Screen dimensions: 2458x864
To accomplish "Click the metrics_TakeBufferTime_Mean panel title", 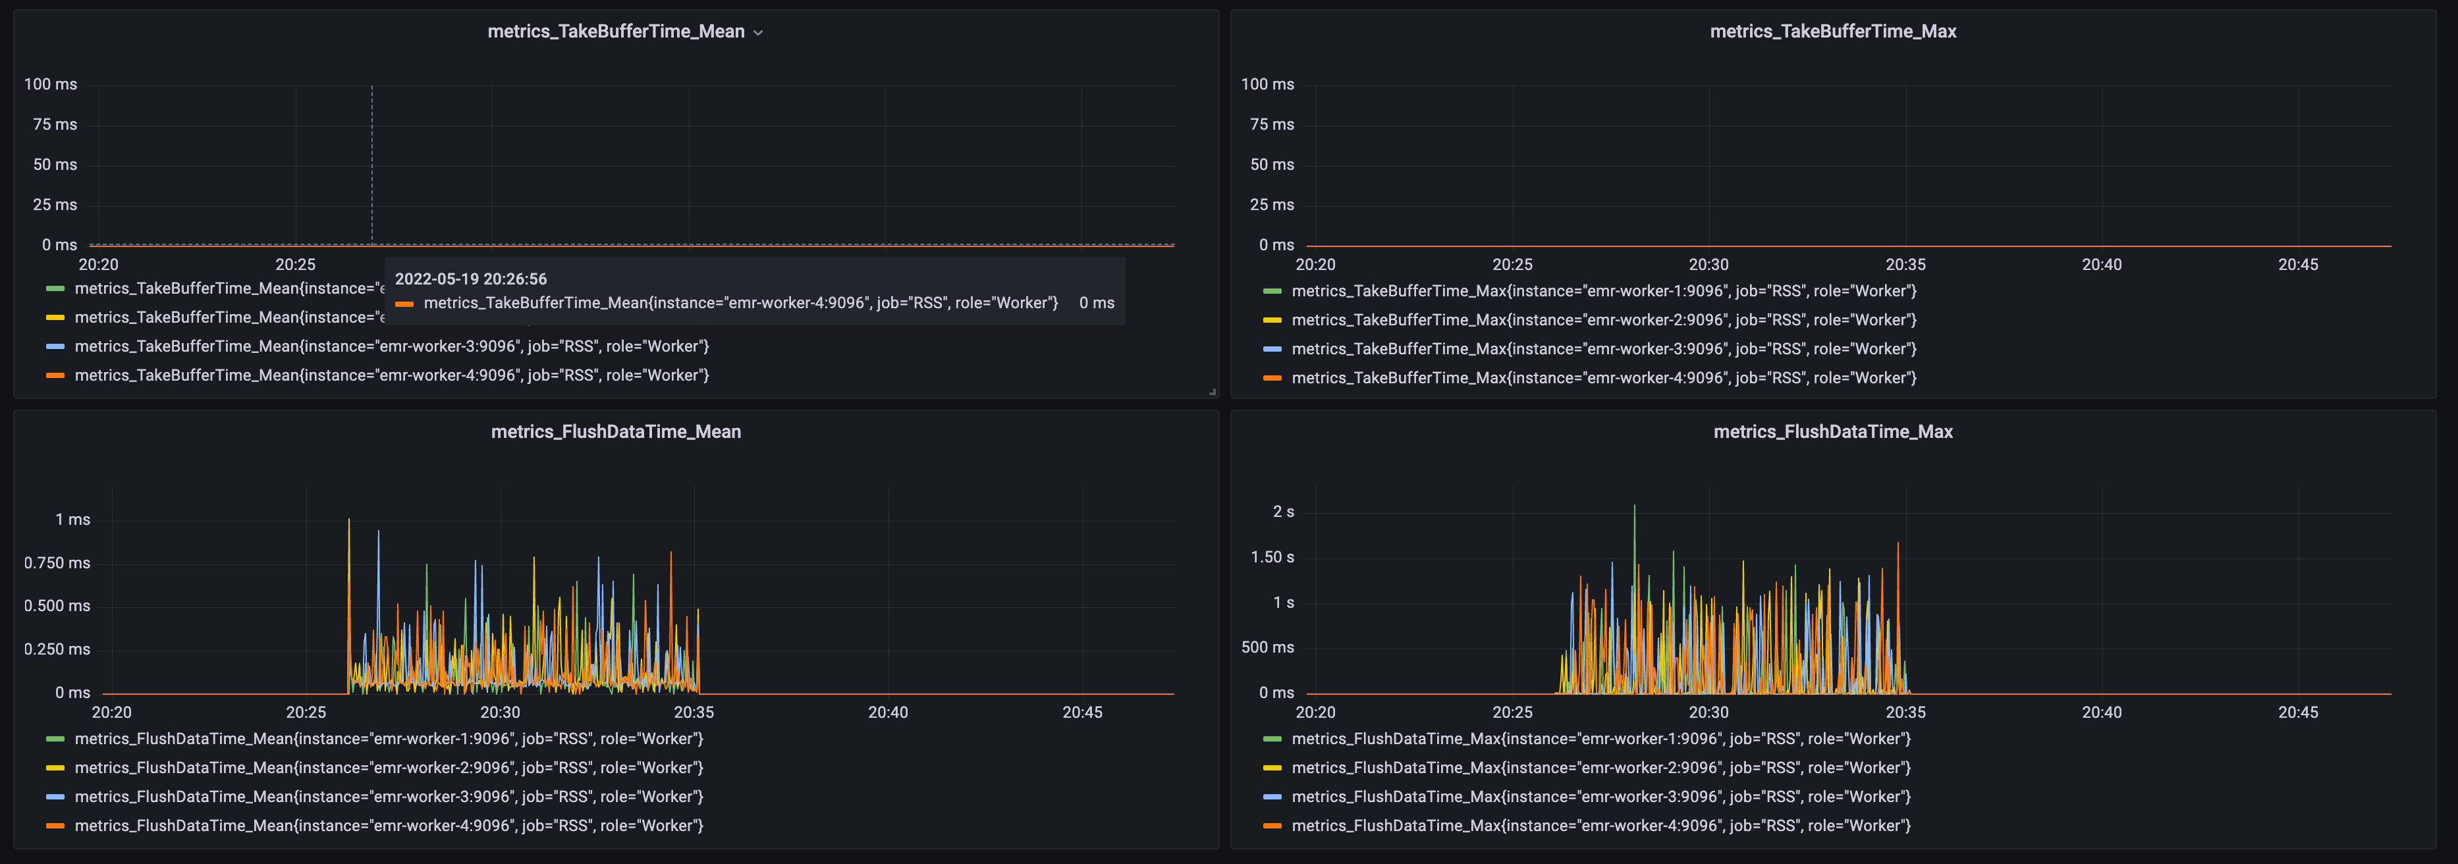I will (x=615, y=32).
